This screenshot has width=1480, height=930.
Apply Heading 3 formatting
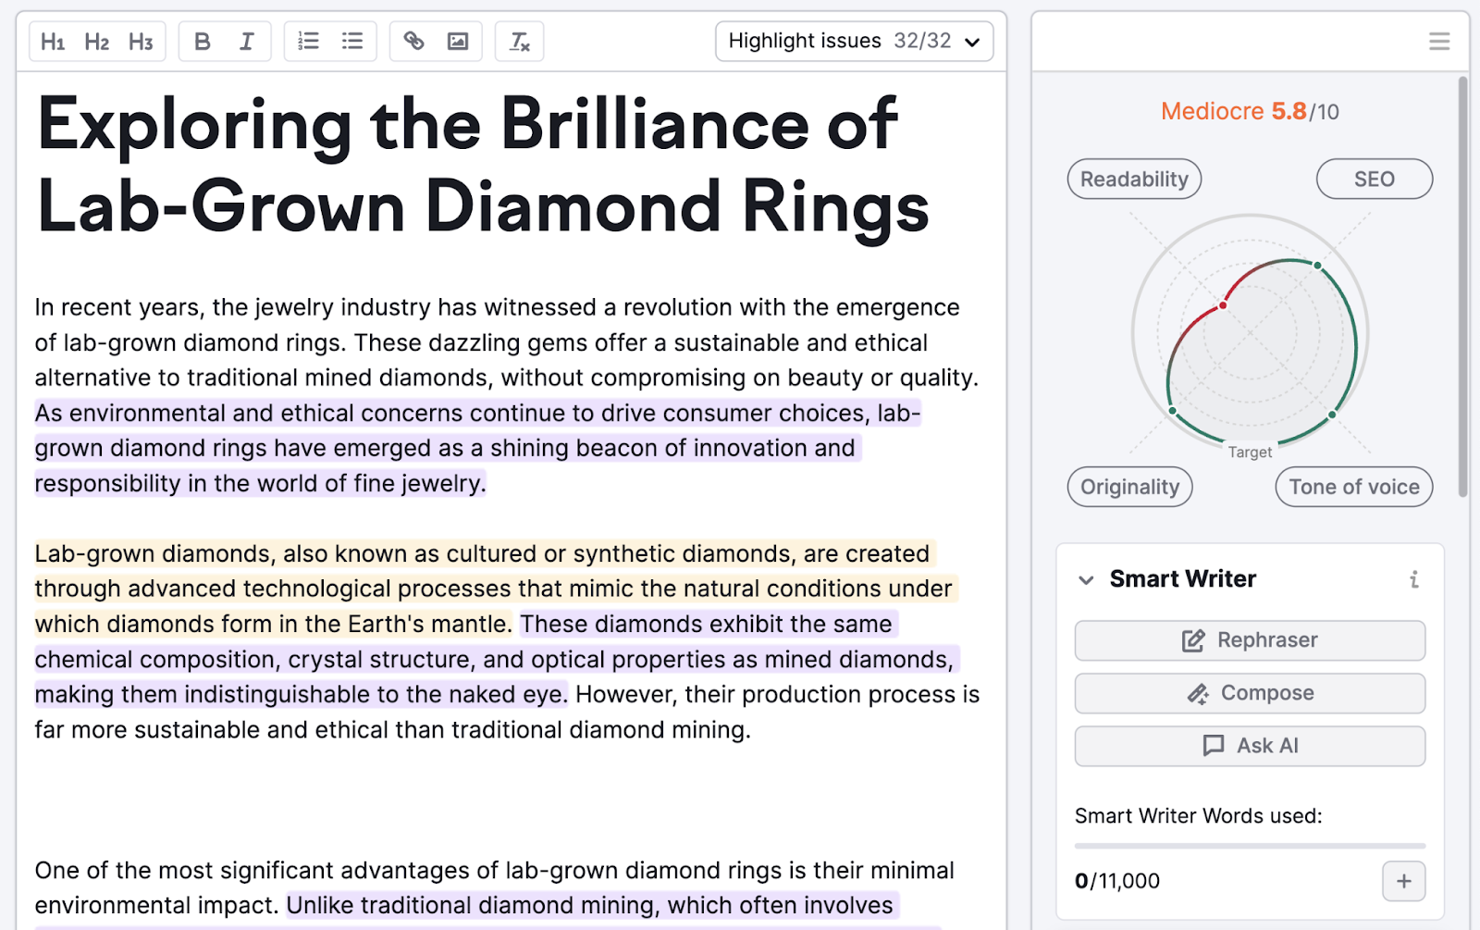pos(141,42)
